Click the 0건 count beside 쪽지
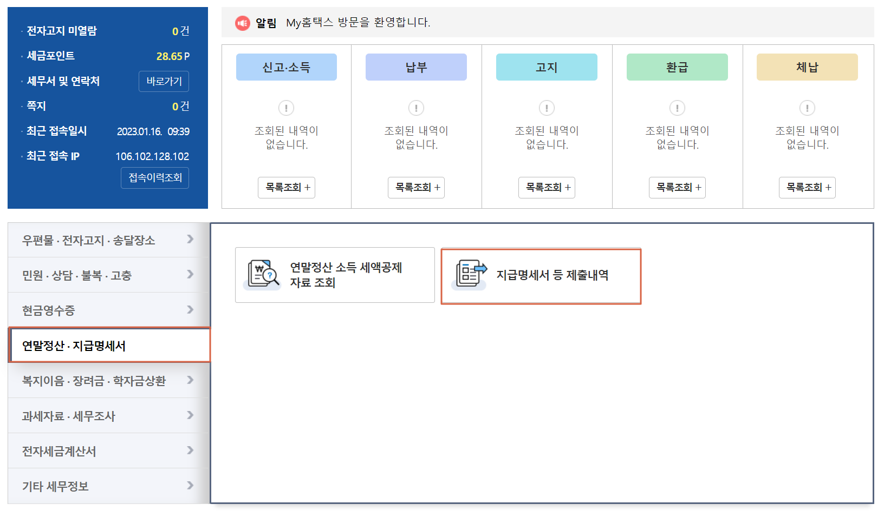Screen dimensions: 884x517 [x=180, y=107]
